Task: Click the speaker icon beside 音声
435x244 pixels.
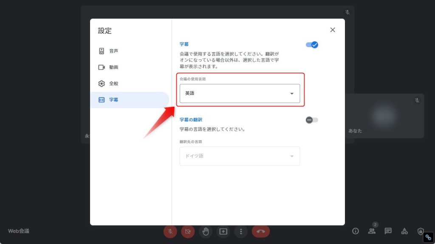Action: click(x=102, y=51)
